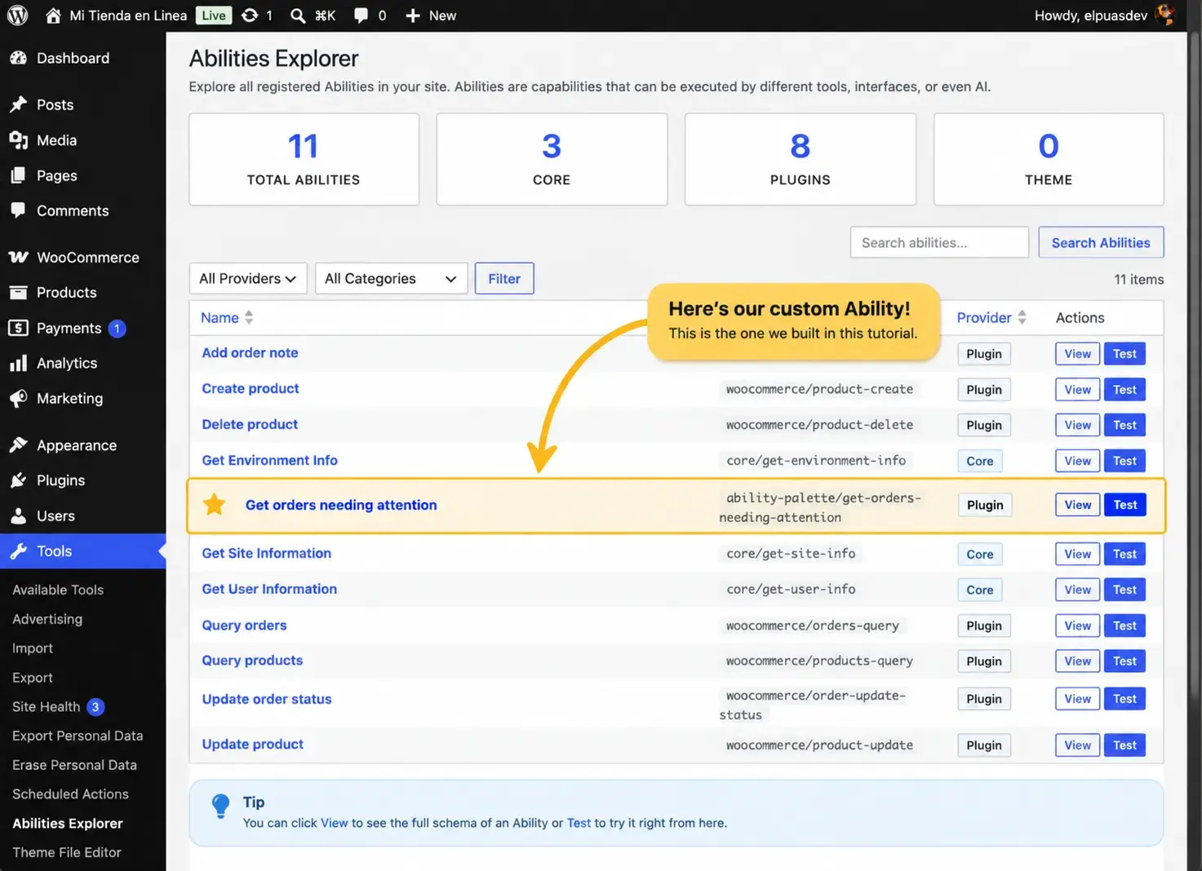This screenshot has width=1202, height=871.
Task: Click the WooCommerce logo icon
Action: click(x=18, y=258)
